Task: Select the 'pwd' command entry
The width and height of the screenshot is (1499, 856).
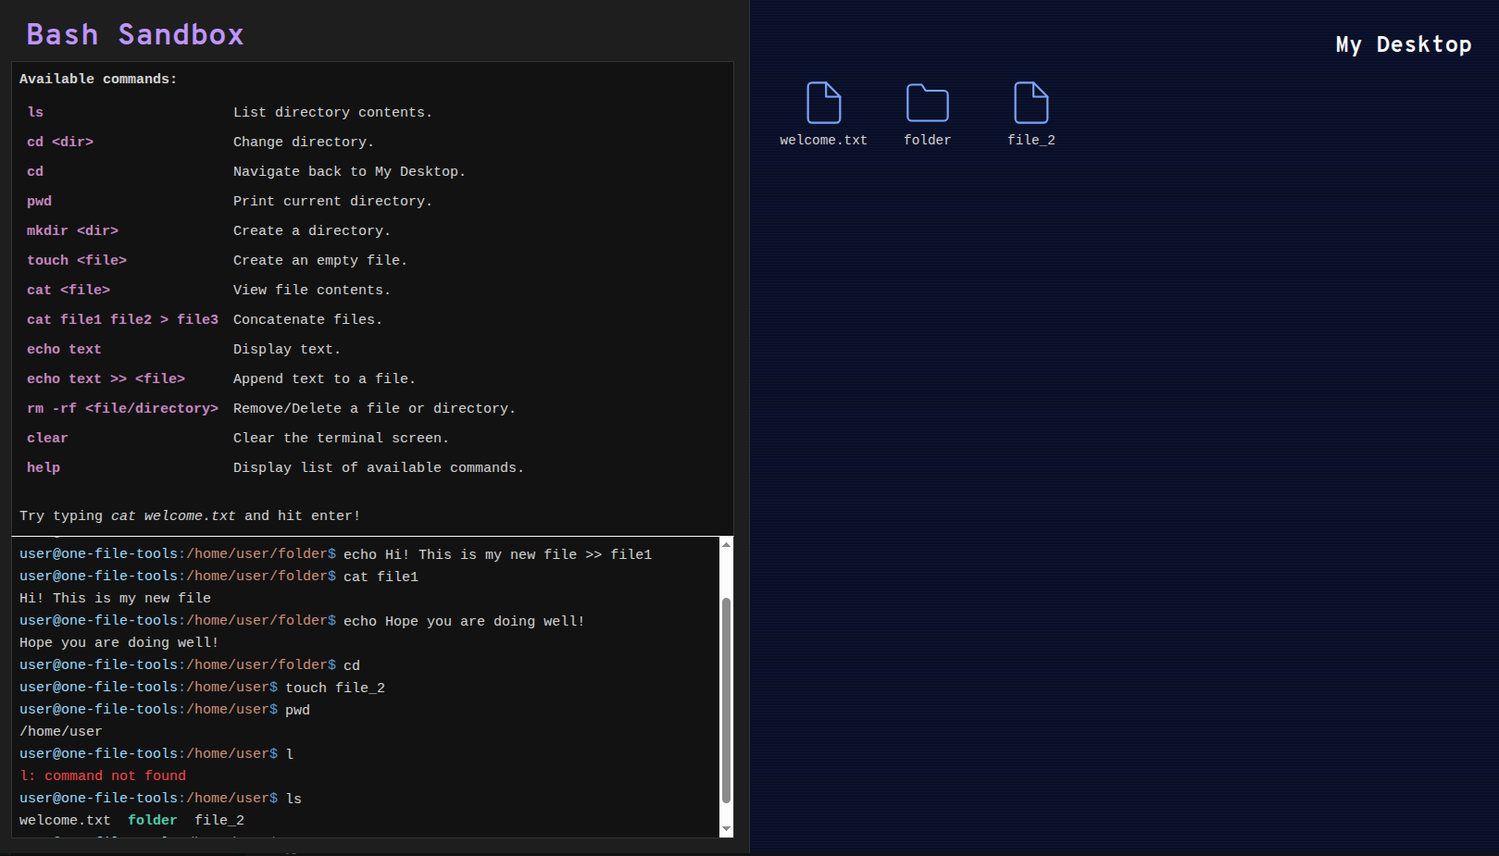Action: [39, 201]
